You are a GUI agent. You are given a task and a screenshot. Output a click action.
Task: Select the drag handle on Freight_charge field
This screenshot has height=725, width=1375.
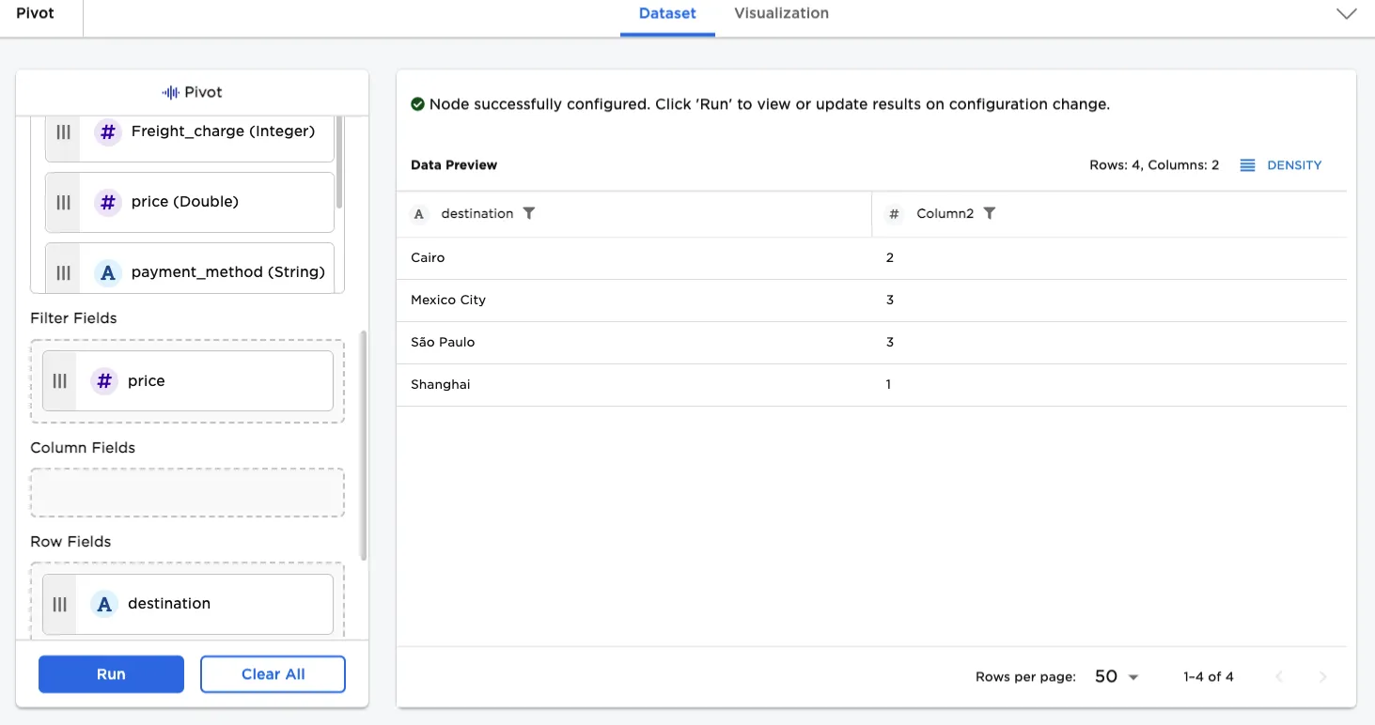62,132
